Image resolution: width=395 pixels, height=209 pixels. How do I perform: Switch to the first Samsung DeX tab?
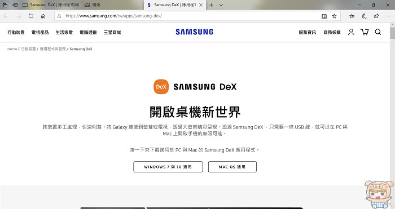point(51,5)
